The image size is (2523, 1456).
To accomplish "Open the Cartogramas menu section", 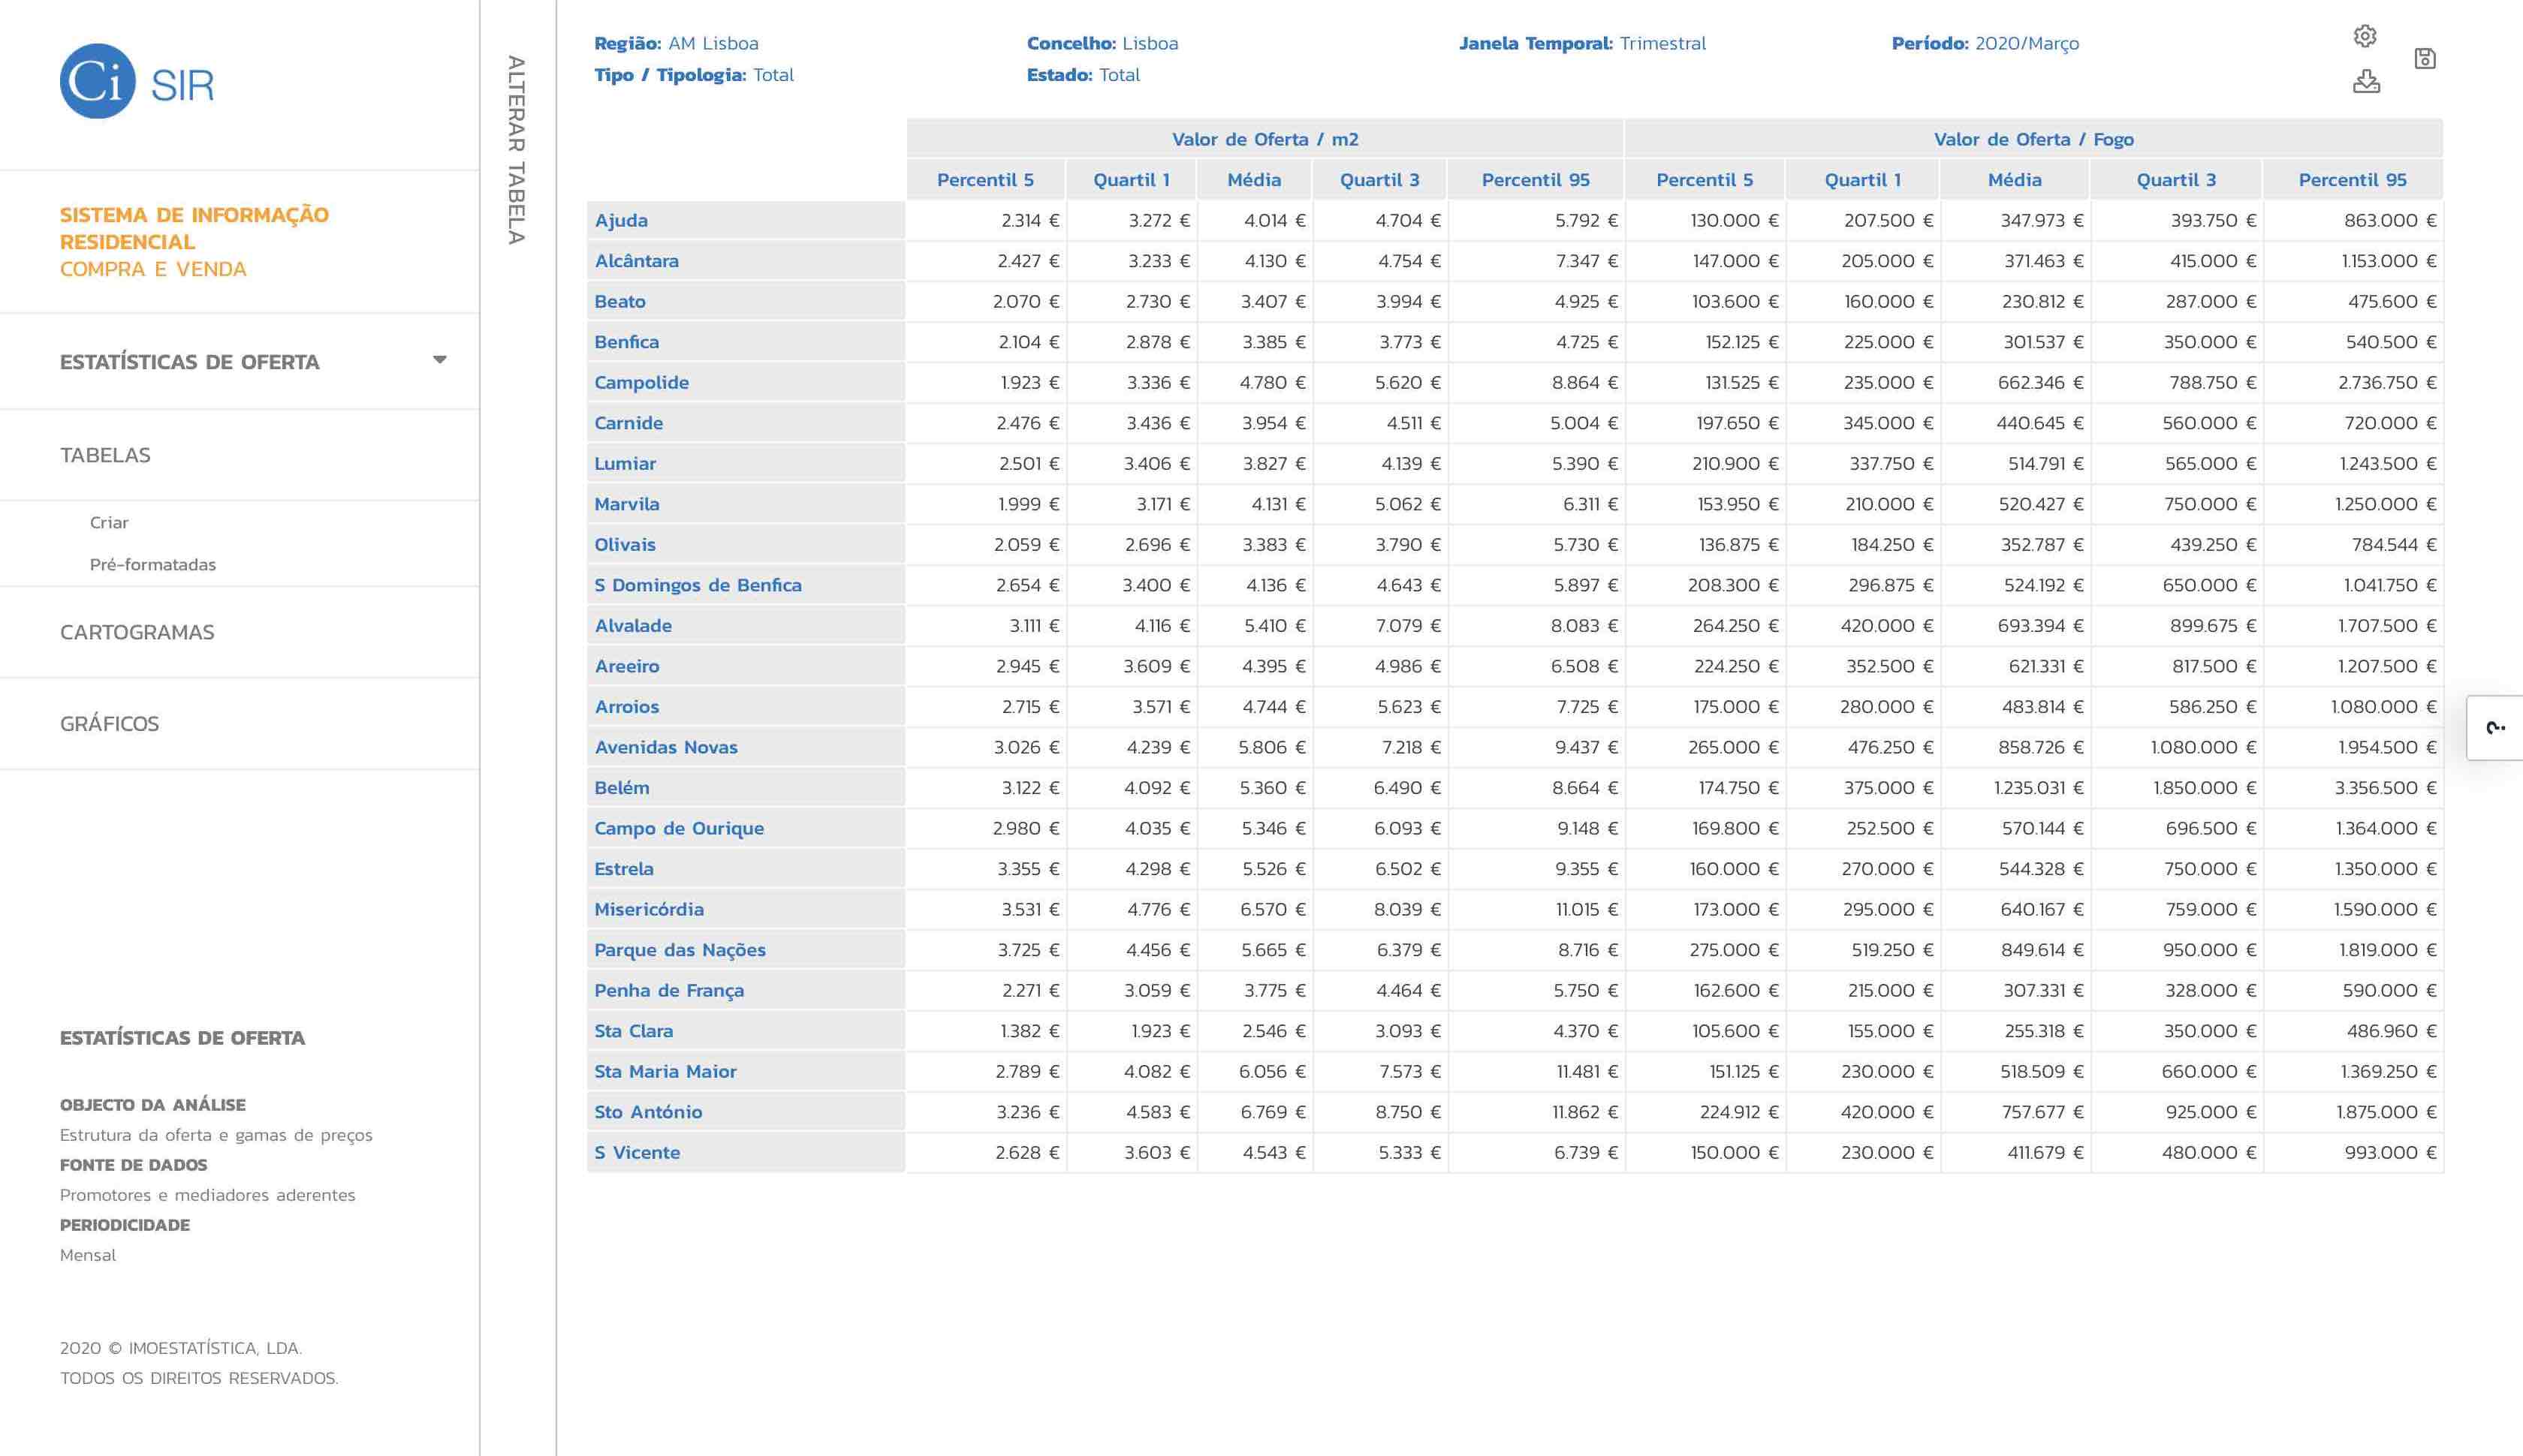I will tap(137, 632).
